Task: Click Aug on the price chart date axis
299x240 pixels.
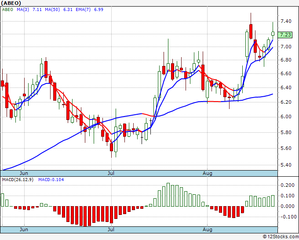Action: [208, 173]
